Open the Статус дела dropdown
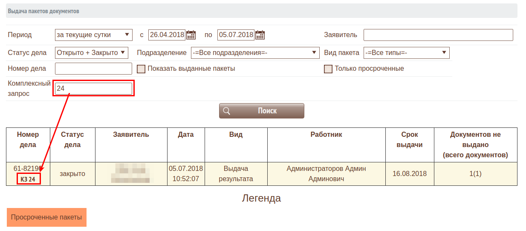 92,53
